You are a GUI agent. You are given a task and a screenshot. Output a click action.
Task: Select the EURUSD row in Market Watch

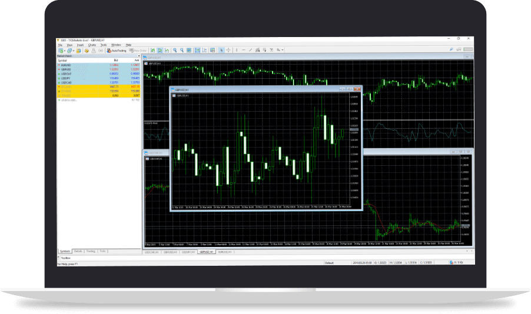click(x=65, y=65)
